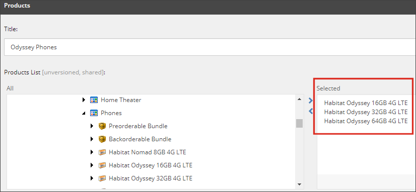416x192 pixels.
Task: Click the Habitat Nomad 8GB product icon
Action: pos(102,152)
